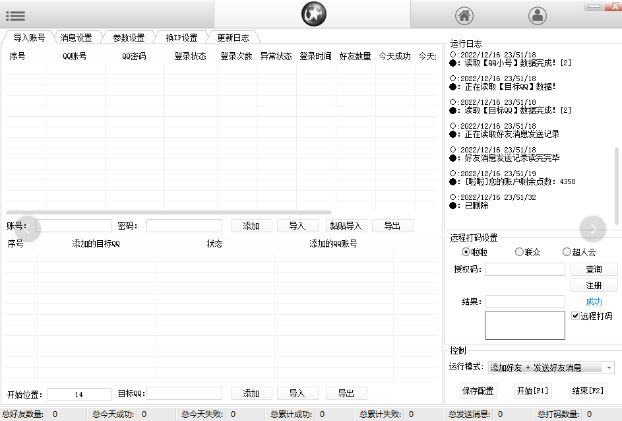Click the 开始[F1] button
This screenshot has width=622, height=421.
tap(533, 391)
